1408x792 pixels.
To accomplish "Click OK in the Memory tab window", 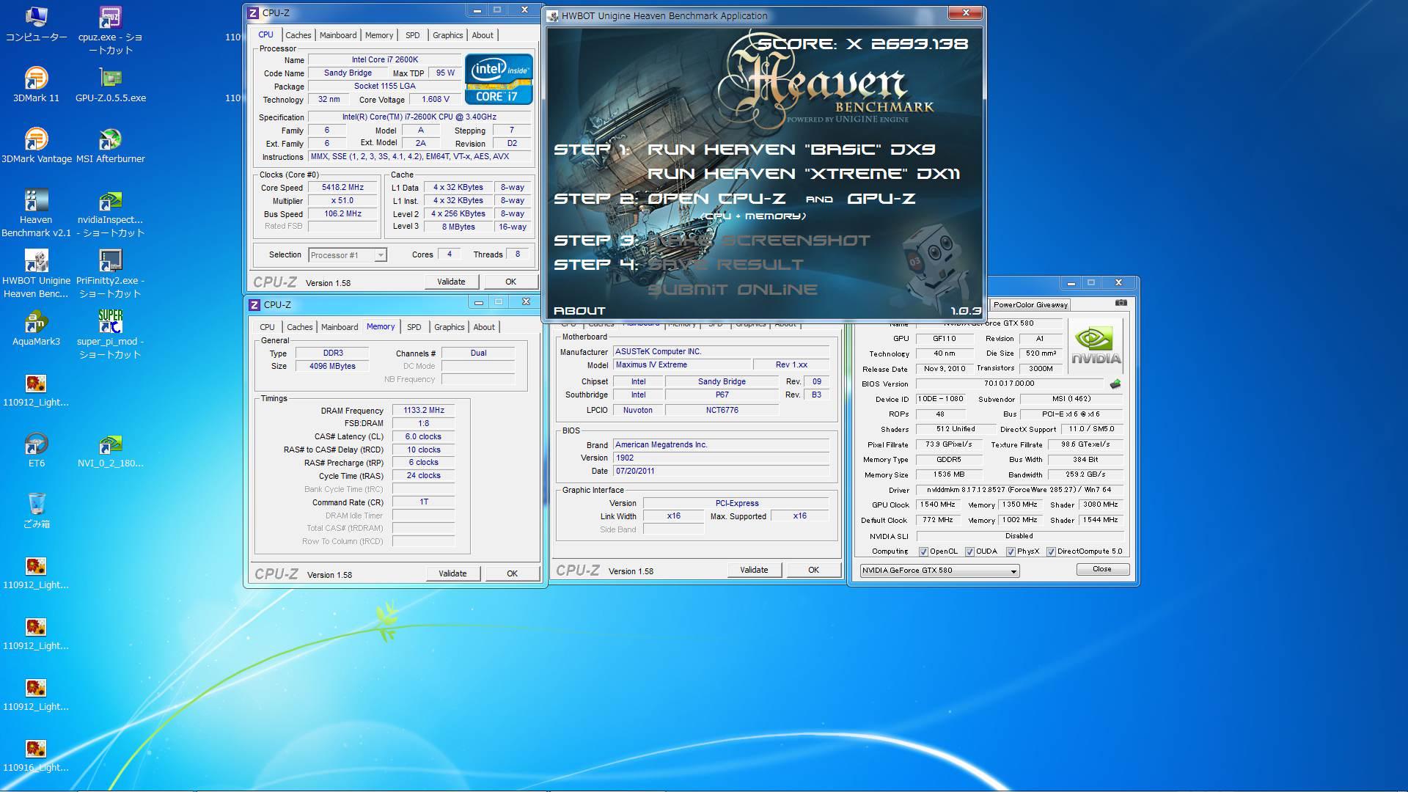I will pos(512,573).
